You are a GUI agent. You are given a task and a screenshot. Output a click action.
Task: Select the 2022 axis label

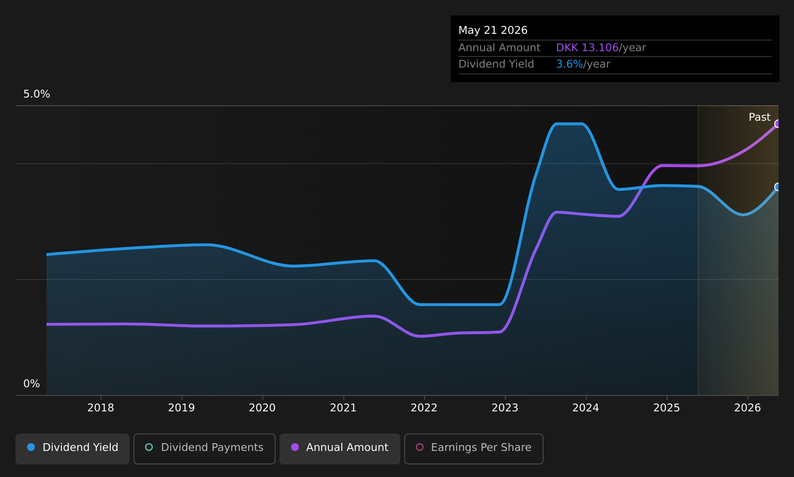(424, 408)
